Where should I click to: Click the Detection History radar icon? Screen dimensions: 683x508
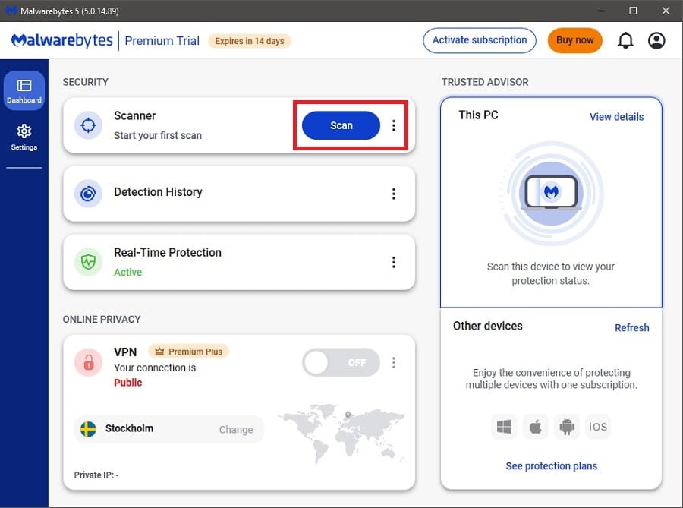click(x=88, y=194)
